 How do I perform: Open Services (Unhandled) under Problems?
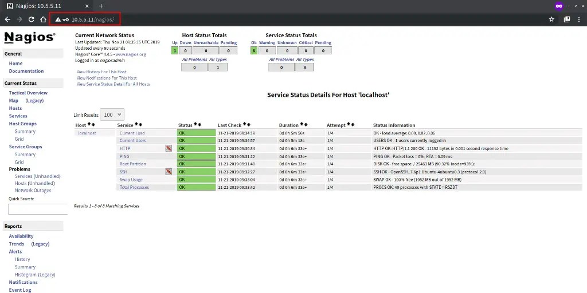click(37, 176)
